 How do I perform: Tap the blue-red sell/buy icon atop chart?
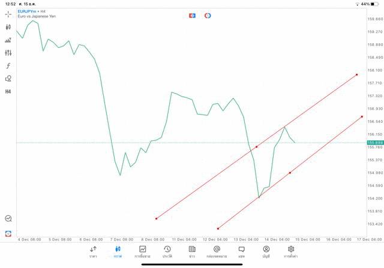coord(192,15)
